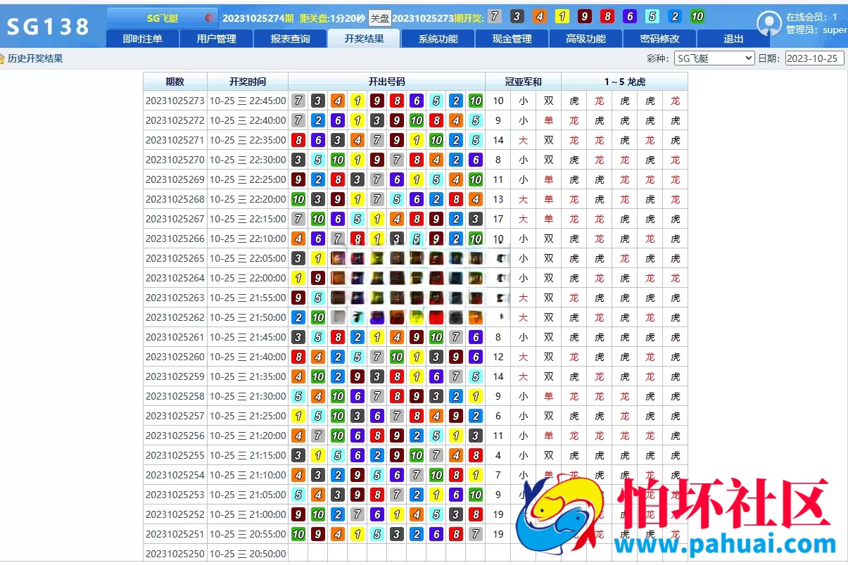Screen dimensions: 848x565
Task: Click the 日期 input field 2023-10-25
Action: tap(814, 58)
